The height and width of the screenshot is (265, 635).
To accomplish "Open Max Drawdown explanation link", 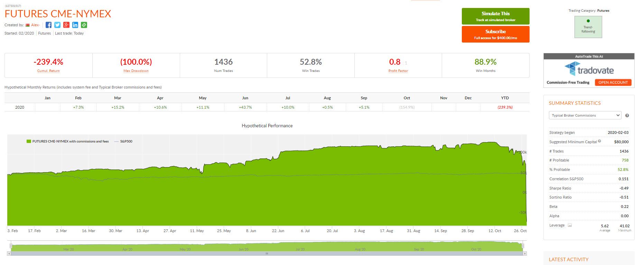I will click(x=136, y=71).
